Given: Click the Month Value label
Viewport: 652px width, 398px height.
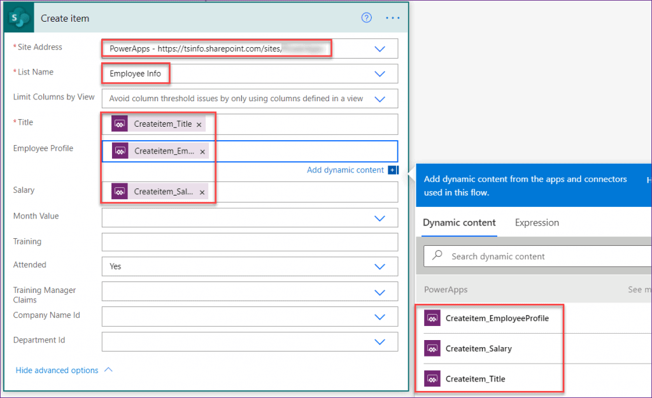Looking at the screenshot, I should (36, 216).
